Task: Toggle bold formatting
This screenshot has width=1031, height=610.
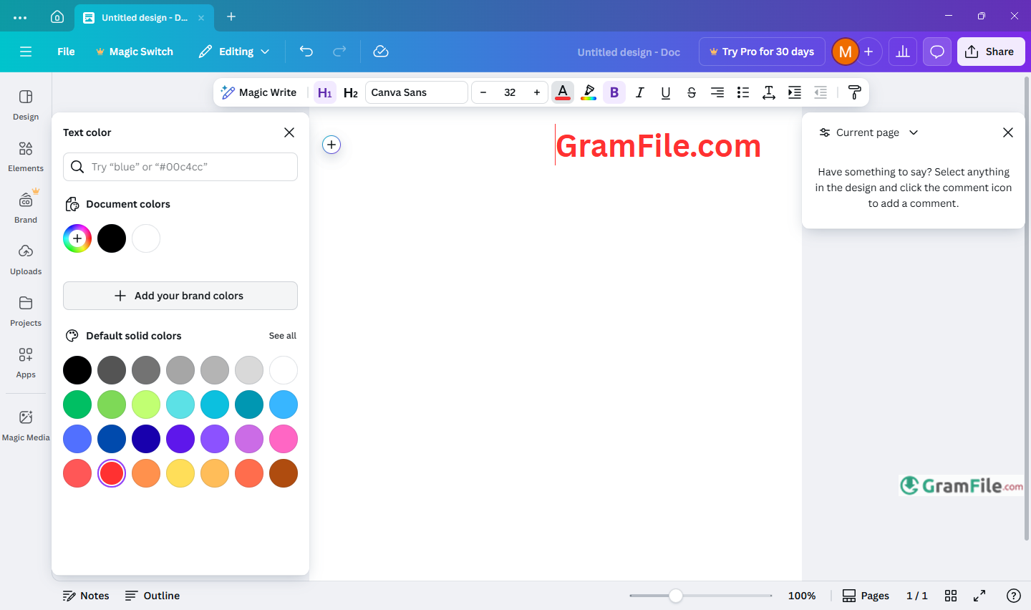Action: pos(614,92)
